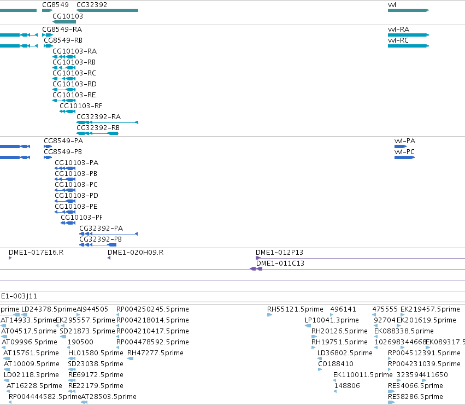Select the w-RA transcript bar

408,35
